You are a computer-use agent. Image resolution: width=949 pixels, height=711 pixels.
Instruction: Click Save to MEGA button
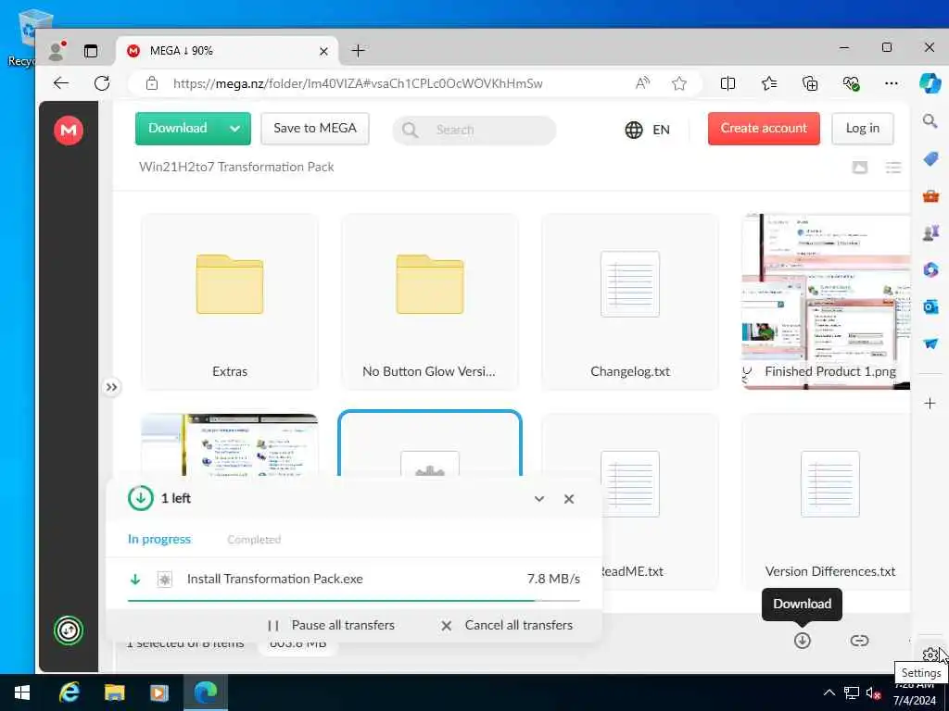coord(315,128)
